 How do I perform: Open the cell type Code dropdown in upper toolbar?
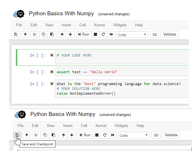tap(132, 35)
